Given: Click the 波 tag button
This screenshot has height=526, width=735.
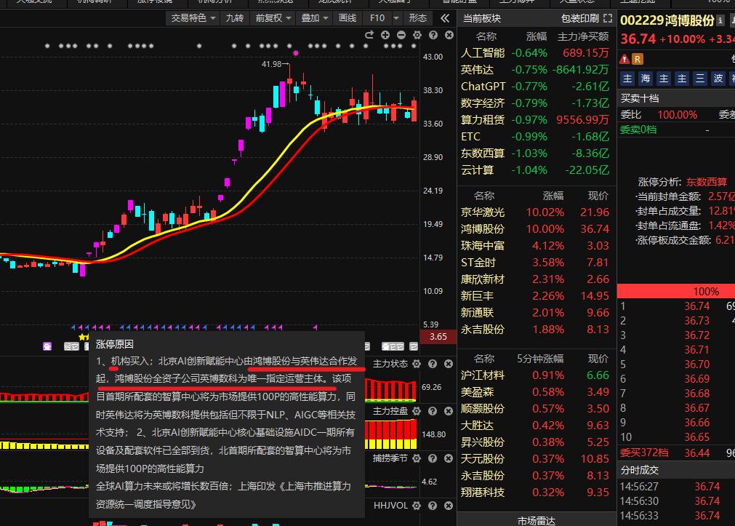Looking at the screenshot, I should click(x=718, y=79).
